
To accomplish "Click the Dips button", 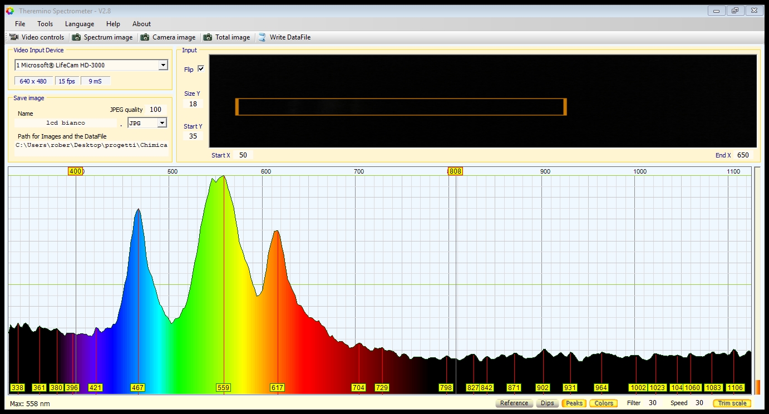I will [547, 403].
